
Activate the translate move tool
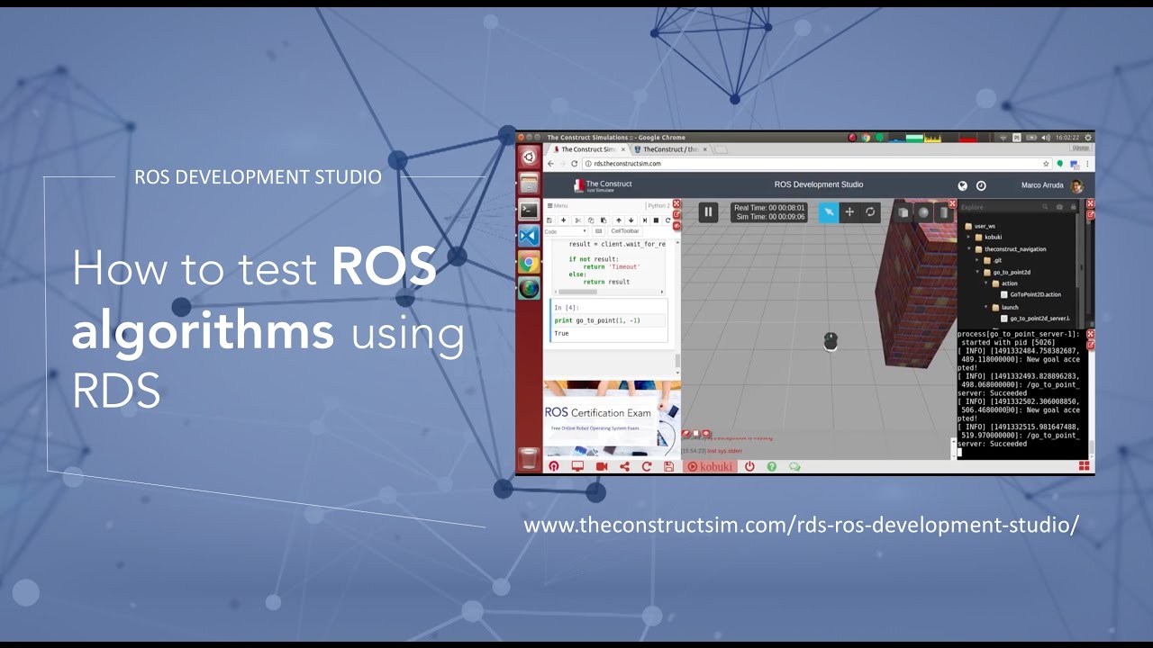849,212
